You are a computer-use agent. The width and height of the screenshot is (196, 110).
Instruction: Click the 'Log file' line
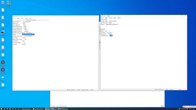[x=19, y=44]
